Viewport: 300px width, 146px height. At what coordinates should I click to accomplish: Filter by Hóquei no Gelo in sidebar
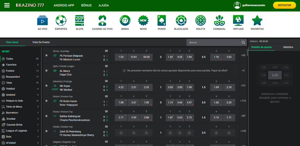pyautogui.click(x=20, y=101)
